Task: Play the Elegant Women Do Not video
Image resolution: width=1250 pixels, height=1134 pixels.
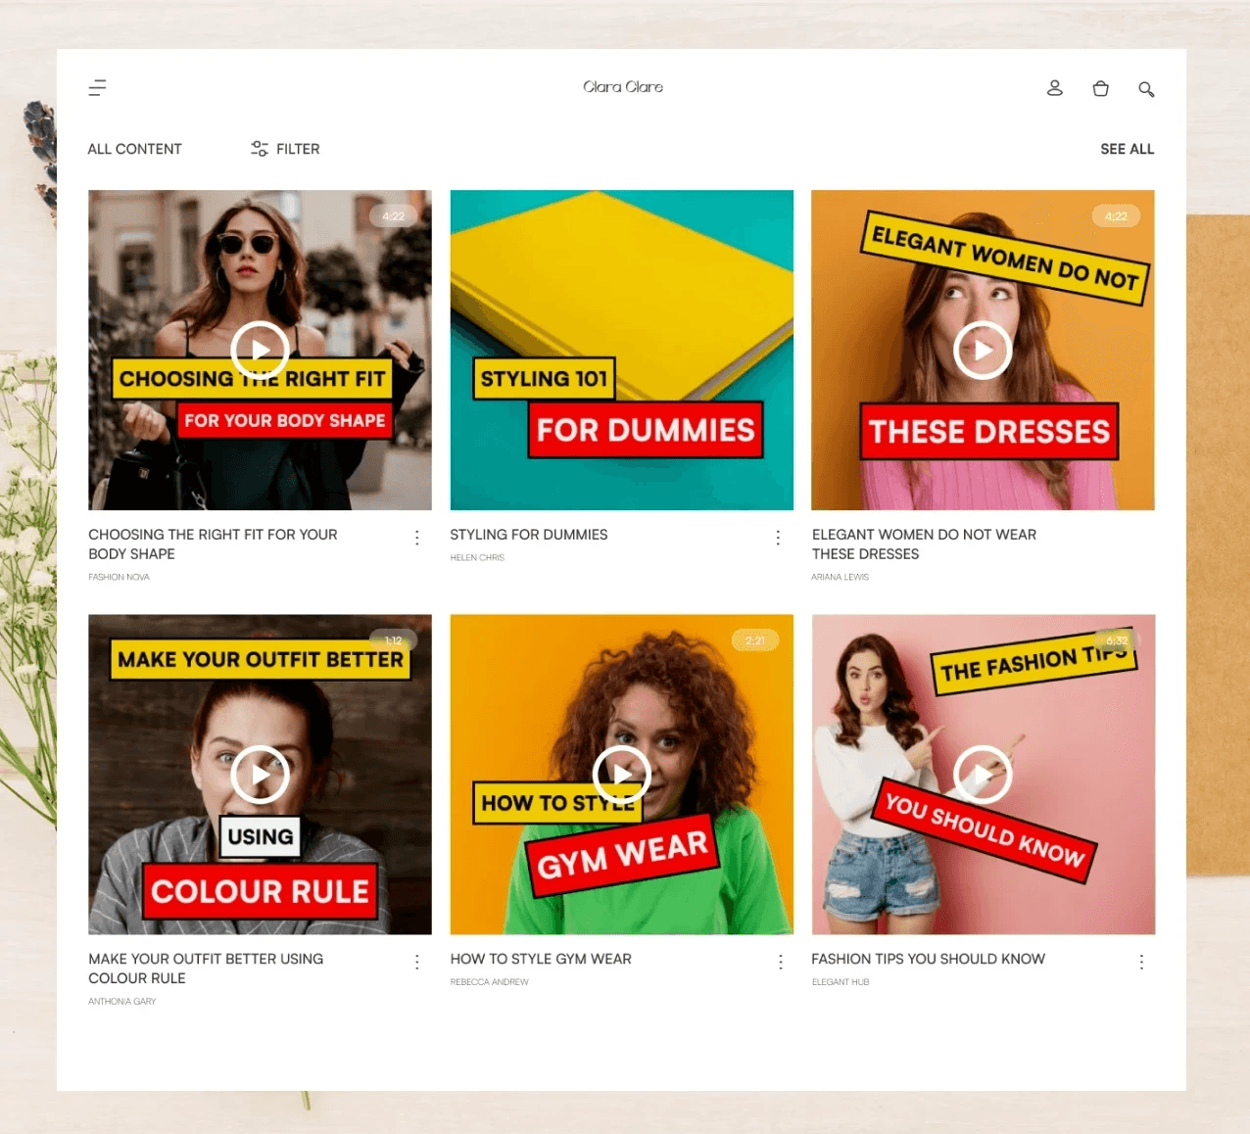Action: 983,350
